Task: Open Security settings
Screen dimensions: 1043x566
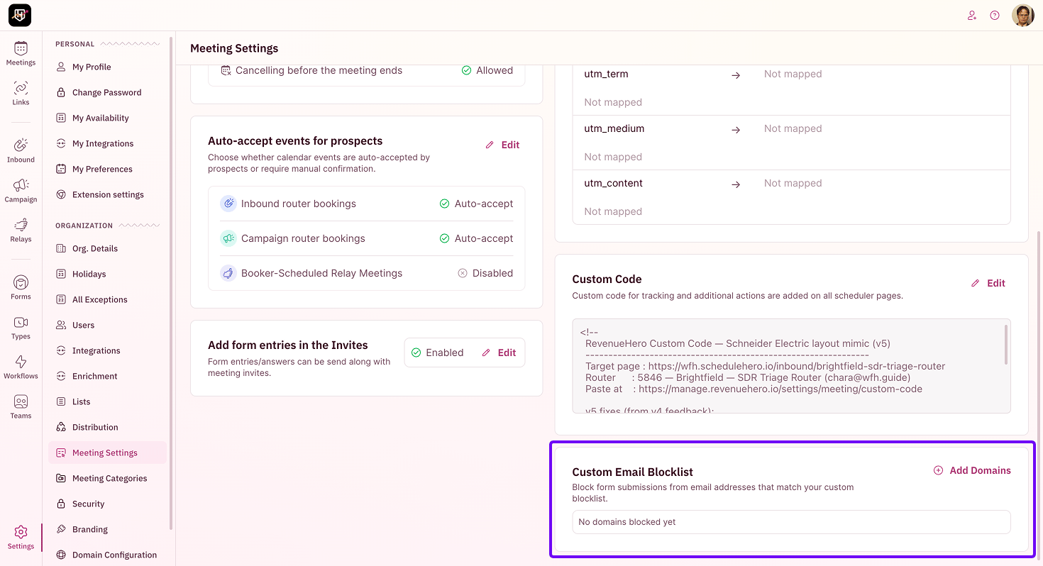Action: tap(107, 504)
